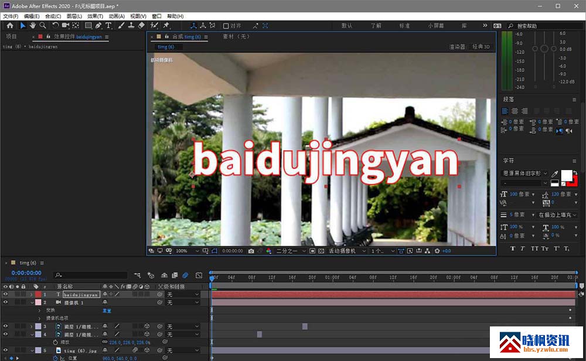
Task: Select the Brush tool
Action: click(x=121, y=25)
